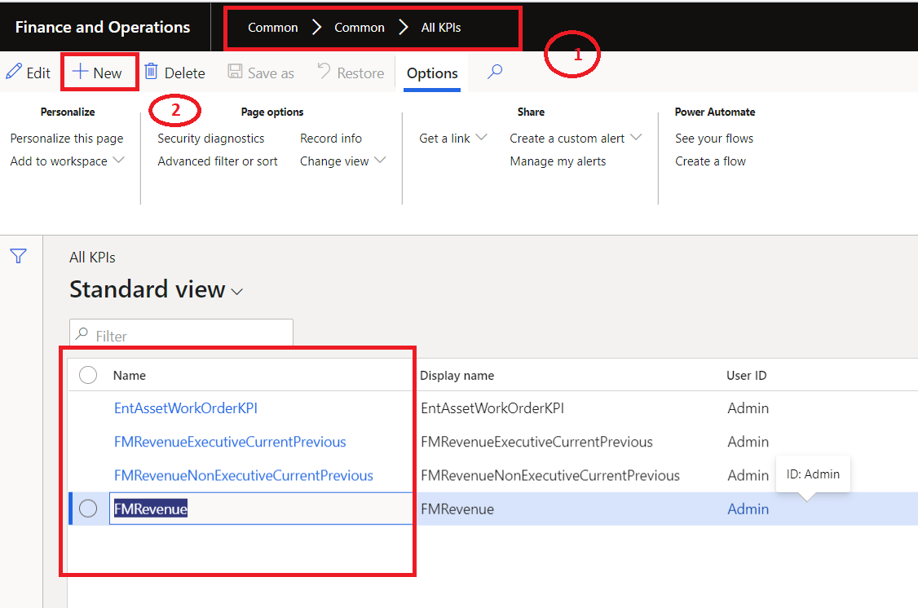Image resolution: width=918 pixels, height=608 pixels.
Task: Select Advanced filter or sort
Action: tap(217, 161)
